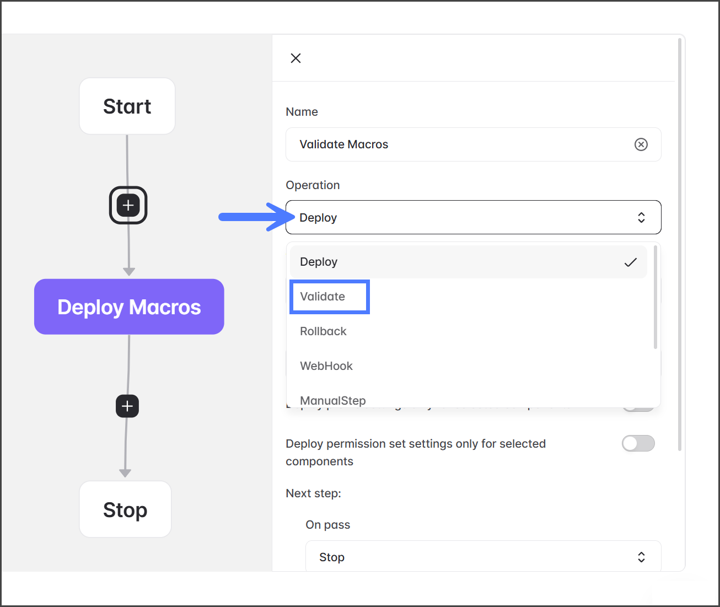Choose ManualStep operation option
The image size is (720, 607).
pos(333,400)
